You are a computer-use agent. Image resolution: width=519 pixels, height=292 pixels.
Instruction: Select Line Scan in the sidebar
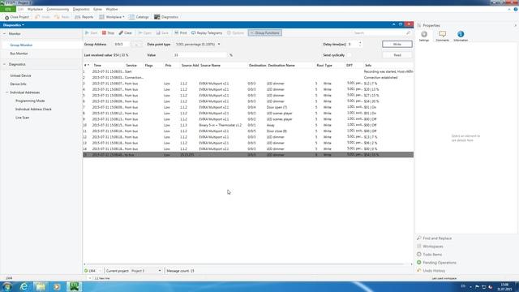(x=22, y=118)
